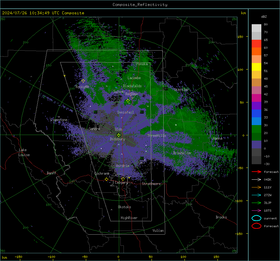Click the Hanna label
This screenshot has width=280, height=261.
click(217, 138)
